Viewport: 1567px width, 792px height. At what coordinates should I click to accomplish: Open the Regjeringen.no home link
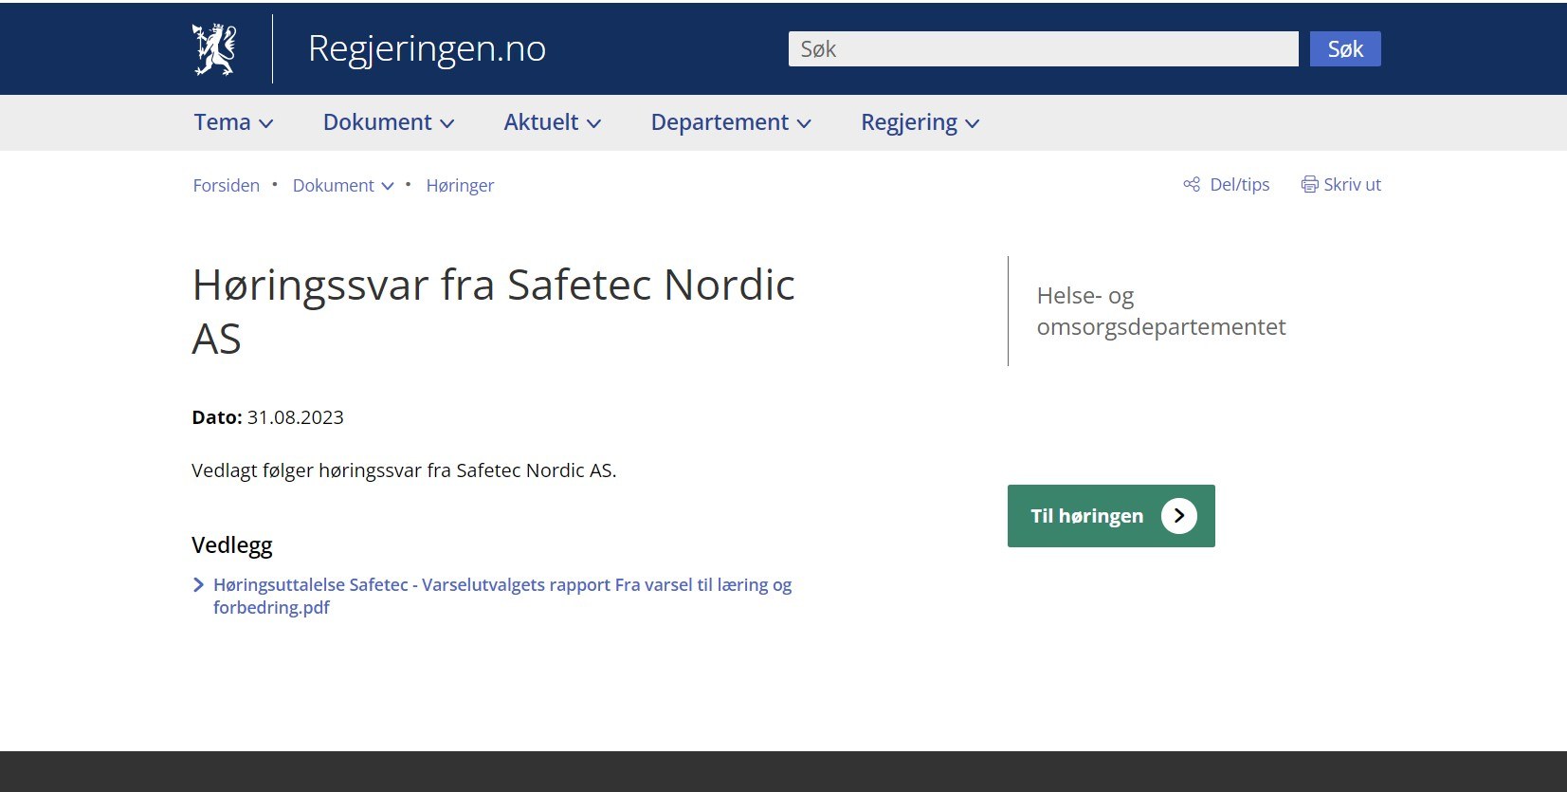point(427,48)
